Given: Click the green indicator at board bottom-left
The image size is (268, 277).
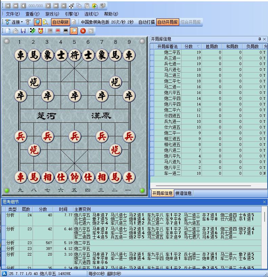Looking at the screenshot, I should pyautogui.click(x=7, y=191).
